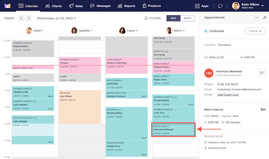269x159 pixels.
Task: Switch calendar to Day view
Action: (173, 18)
